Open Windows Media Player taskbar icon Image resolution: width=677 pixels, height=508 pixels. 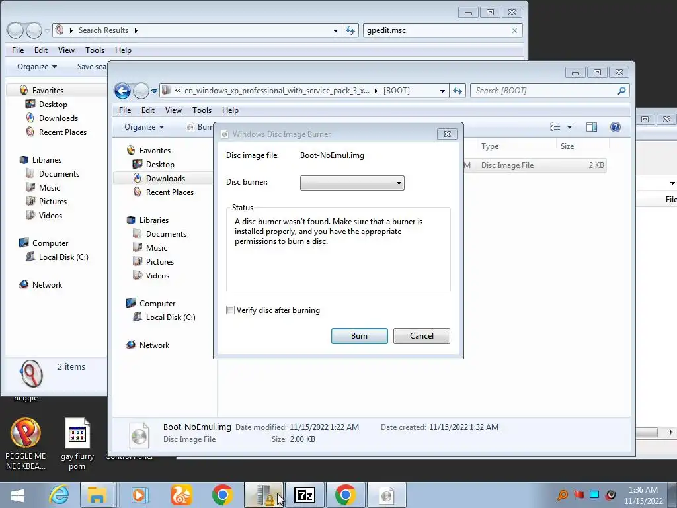139,495
